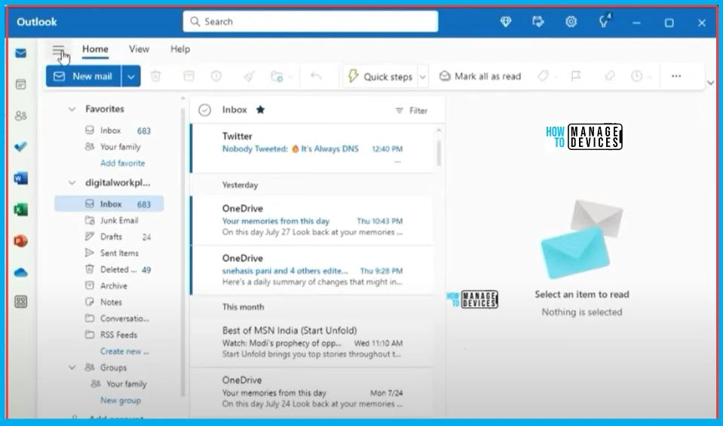Screen dimensions: 723x426
Task: Click the New group link
Action: (x=121, y=400)
